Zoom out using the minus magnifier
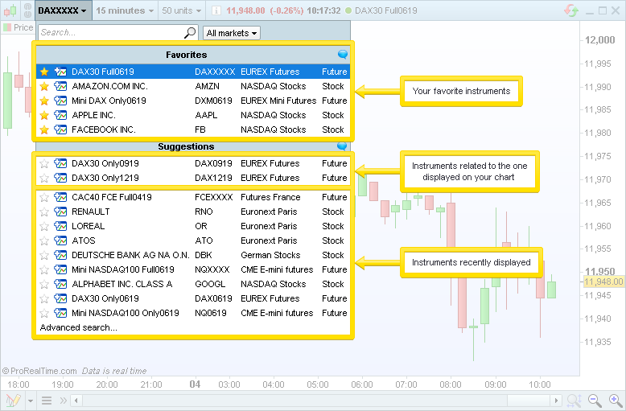 click(595, 400)
